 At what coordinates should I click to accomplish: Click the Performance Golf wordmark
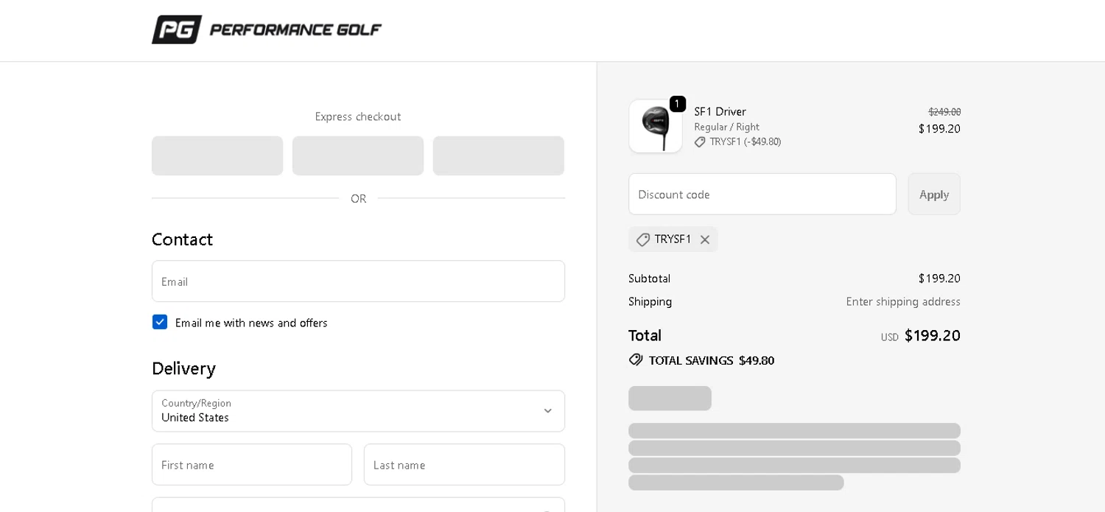(295, 30)
